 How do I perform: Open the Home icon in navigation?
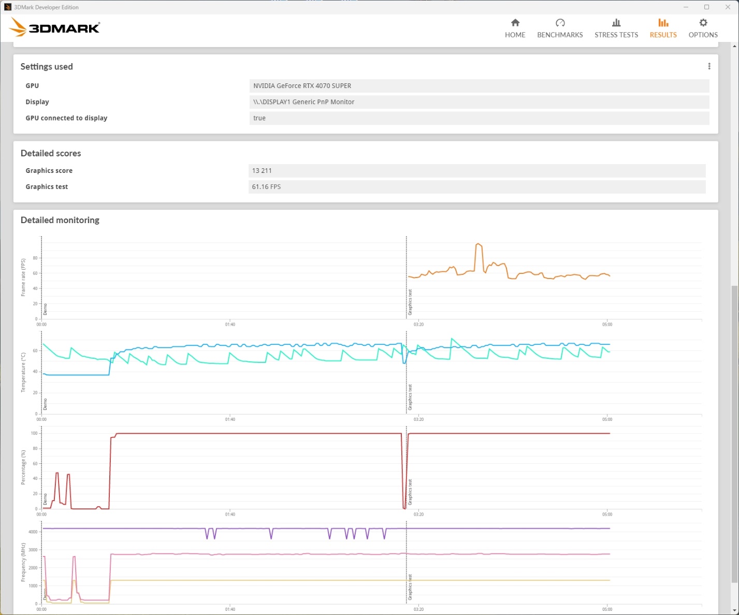coord(515,23)
